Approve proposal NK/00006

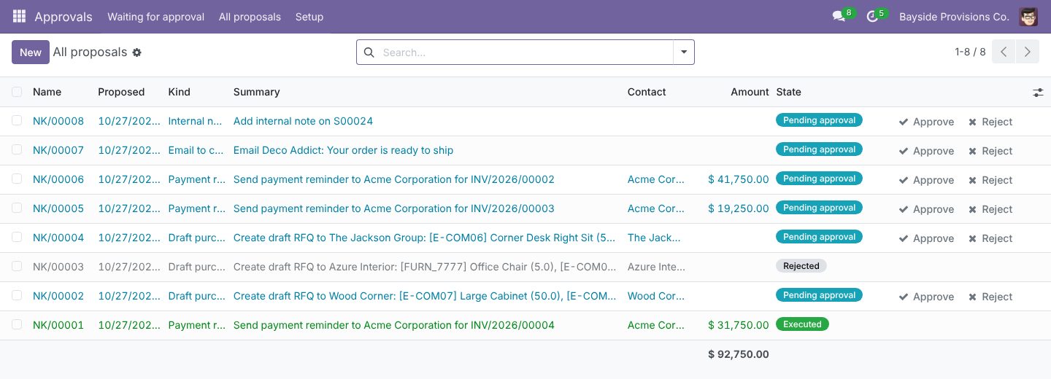click(x=926, y=180)
